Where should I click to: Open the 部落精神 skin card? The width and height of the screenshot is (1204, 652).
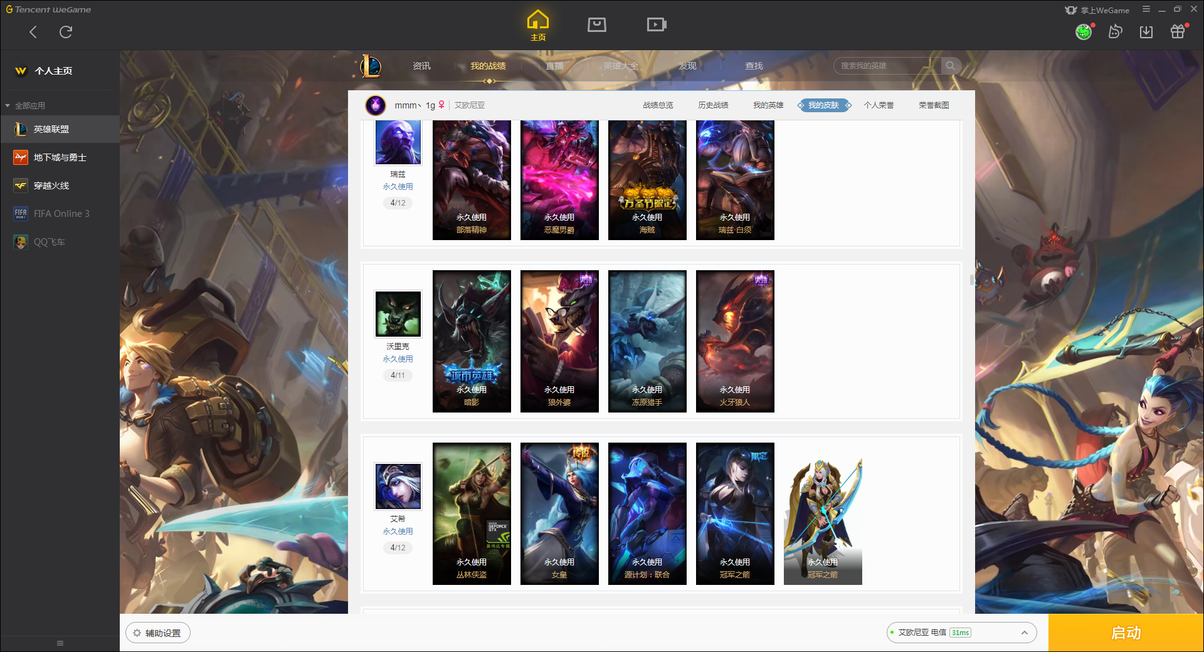pyautogui.click(x=472, y=180)
